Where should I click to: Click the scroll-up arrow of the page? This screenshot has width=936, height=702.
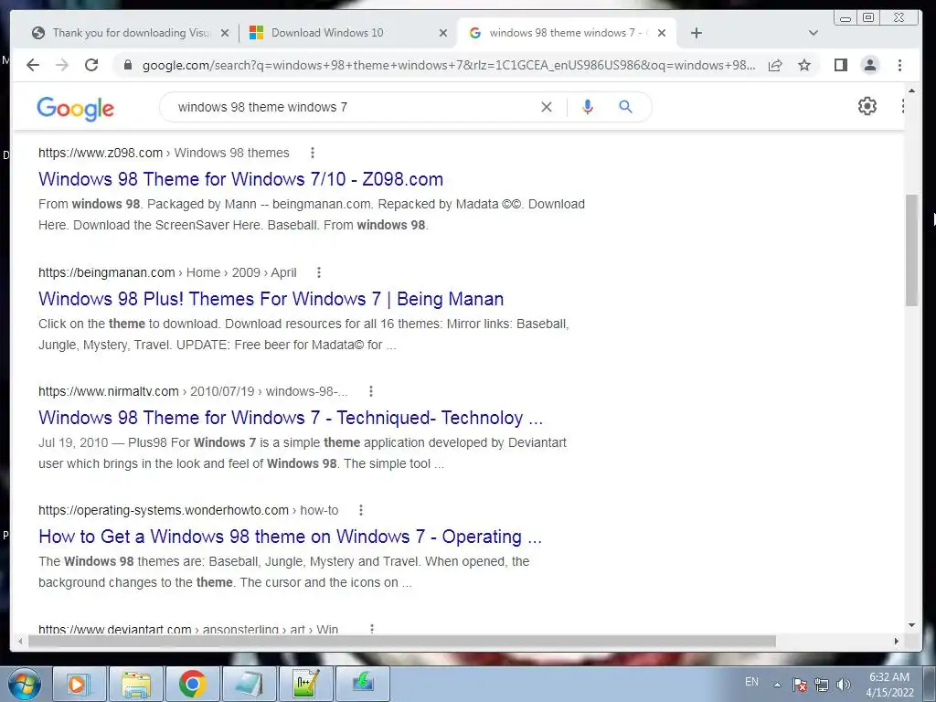(911, 90)
